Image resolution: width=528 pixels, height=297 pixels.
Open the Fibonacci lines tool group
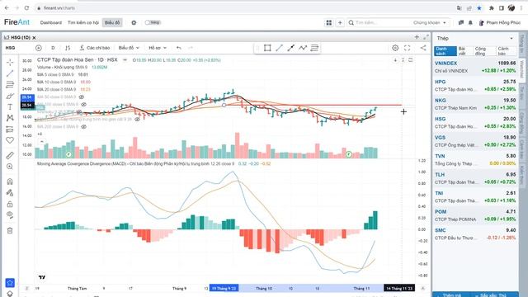(x=10, y=84)
